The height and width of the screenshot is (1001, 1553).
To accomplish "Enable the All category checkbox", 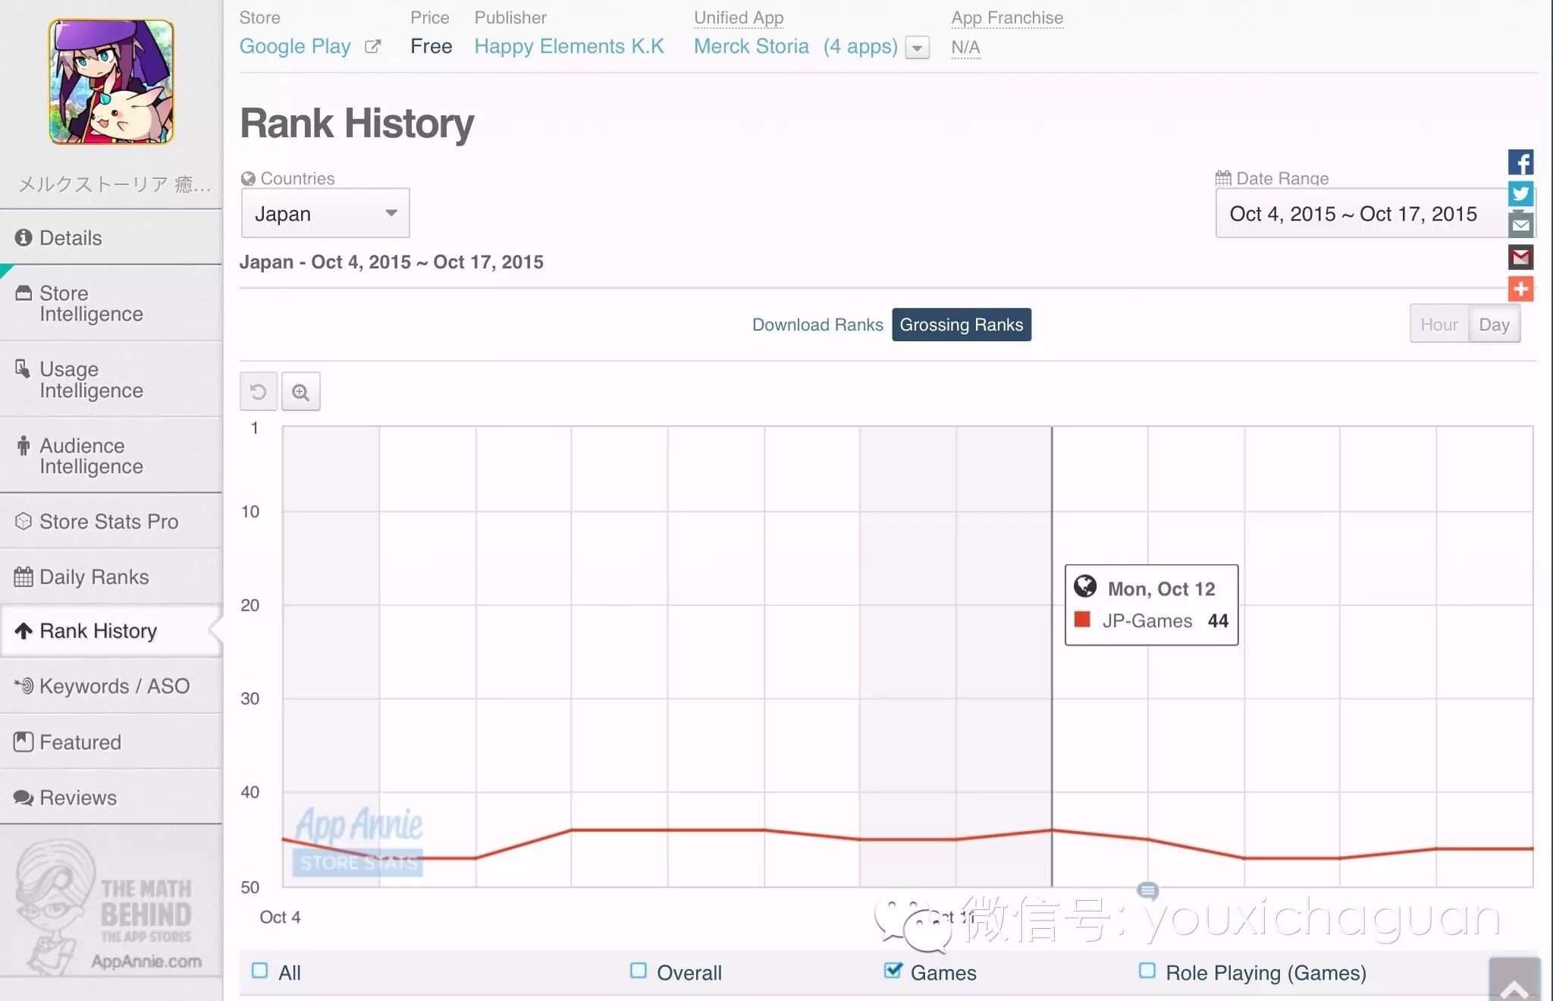I will [x=260, y=971].
